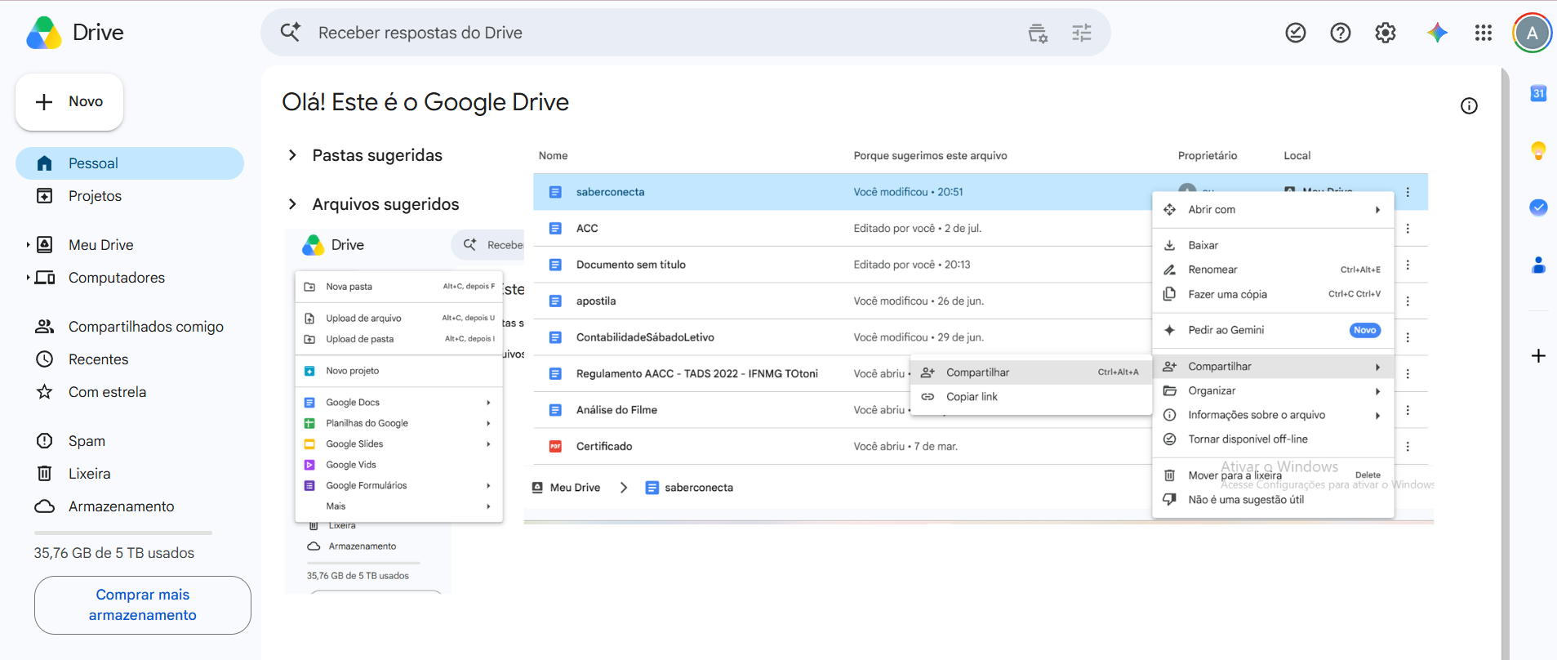Open the Abrir com submenu arrow

[x=1377, y=210]
